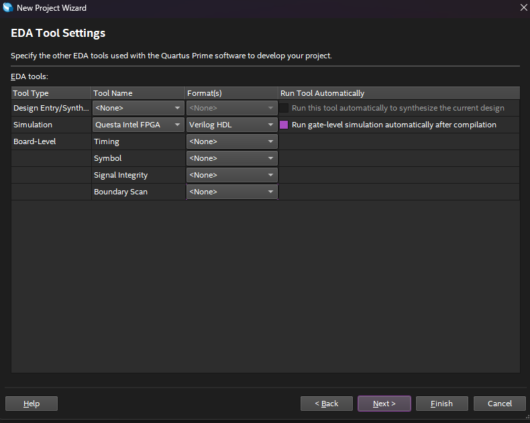This screenshot has height=423, width=530.
Task: Expand the Symbol format dropdown
Action: 231,158
